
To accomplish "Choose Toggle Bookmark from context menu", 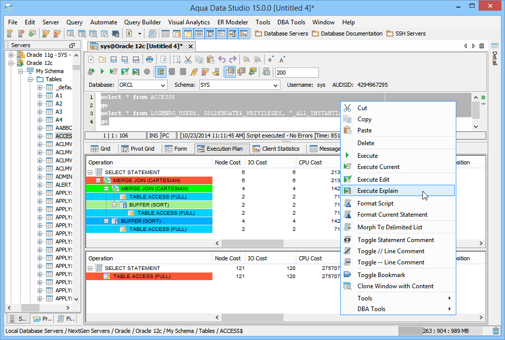I will click(398, 275).
